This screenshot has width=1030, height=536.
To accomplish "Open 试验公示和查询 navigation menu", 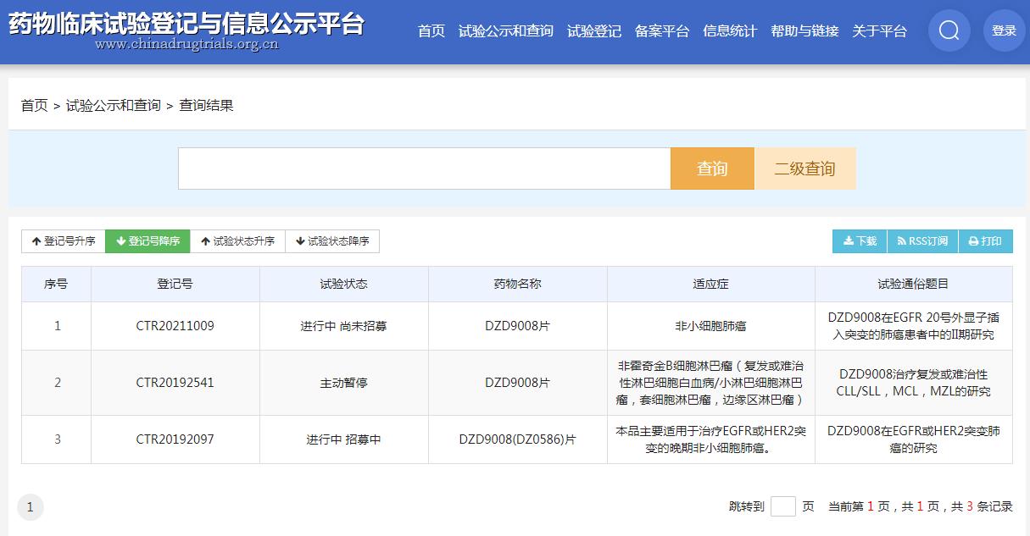I will tap(506, 31).
